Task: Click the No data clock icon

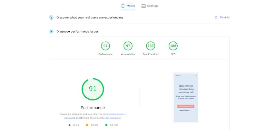Action: (216, 18)
